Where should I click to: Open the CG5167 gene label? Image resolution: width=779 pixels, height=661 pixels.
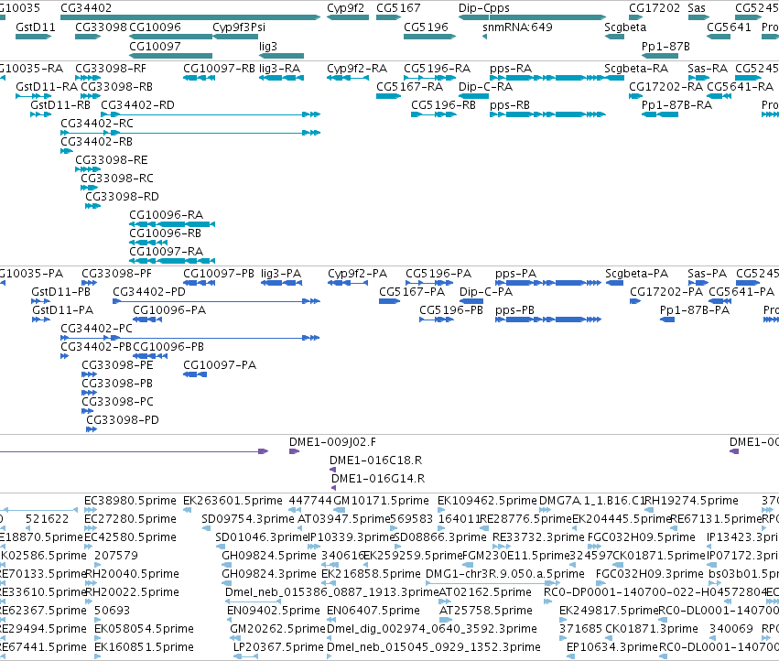398,8
